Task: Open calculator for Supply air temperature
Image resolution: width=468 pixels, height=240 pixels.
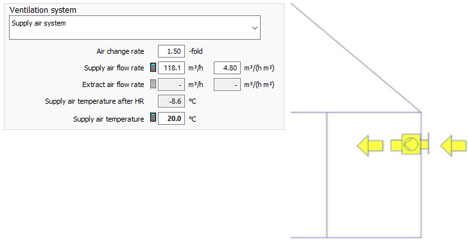Action: coord(153,118)
